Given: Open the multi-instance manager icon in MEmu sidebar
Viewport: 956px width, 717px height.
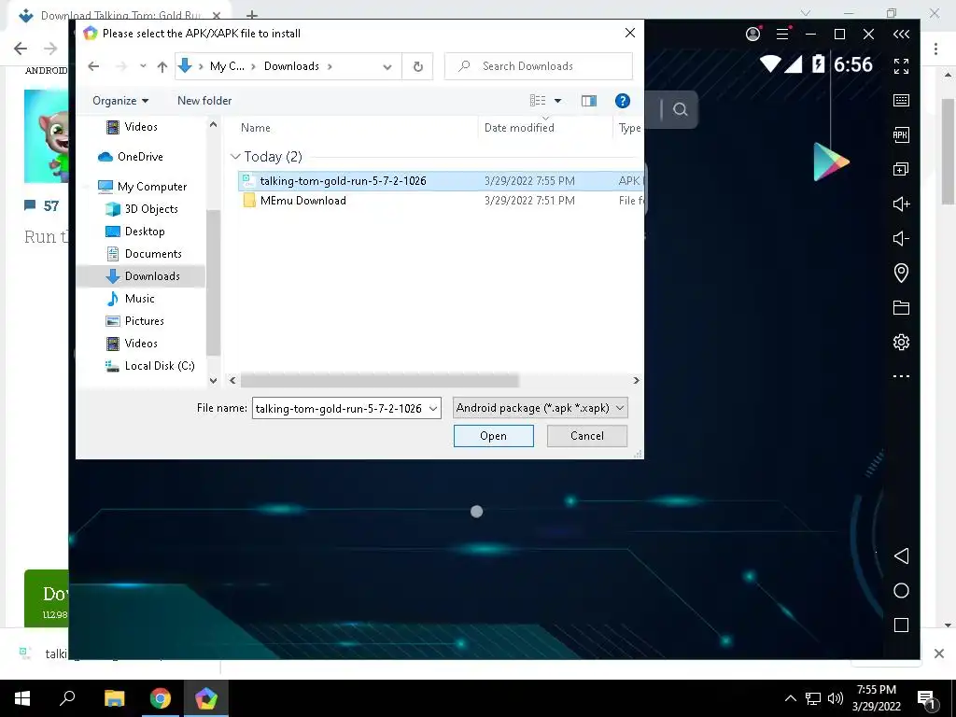Looking at the screenshot, I should click(901, 169).
